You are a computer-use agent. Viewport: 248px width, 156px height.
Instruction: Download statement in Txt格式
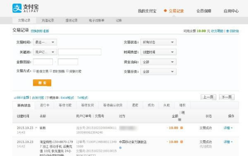coord(82,97)
